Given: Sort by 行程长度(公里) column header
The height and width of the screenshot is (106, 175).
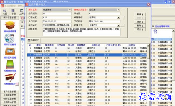Looking at the screenshot, I should (113, 45).
